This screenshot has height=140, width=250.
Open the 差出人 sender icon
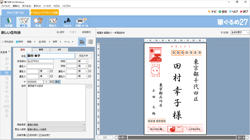(x=52, y=22)
